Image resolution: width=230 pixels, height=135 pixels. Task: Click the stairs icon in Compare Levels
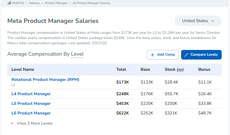coord(186,55)
